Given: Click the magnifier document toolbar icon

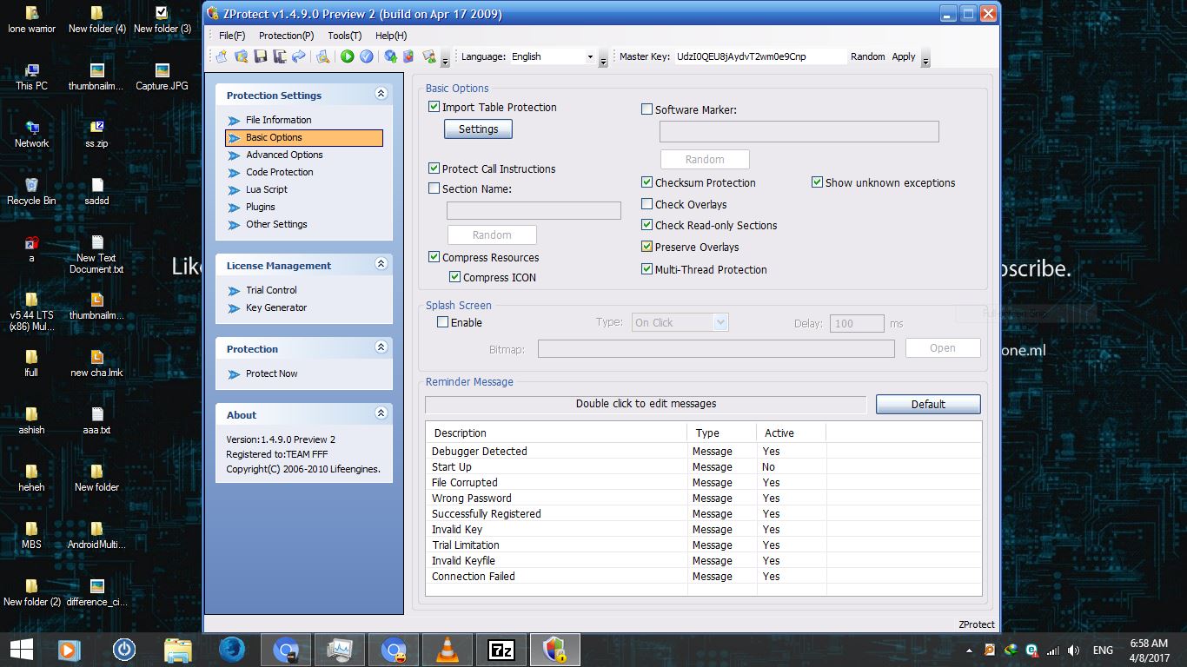Looking at the screenshot, I should point(322,56).
